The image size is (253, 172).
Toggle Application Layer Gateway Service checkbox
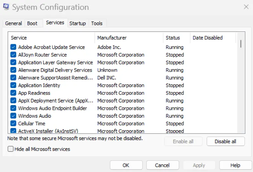tap(13, 62)
